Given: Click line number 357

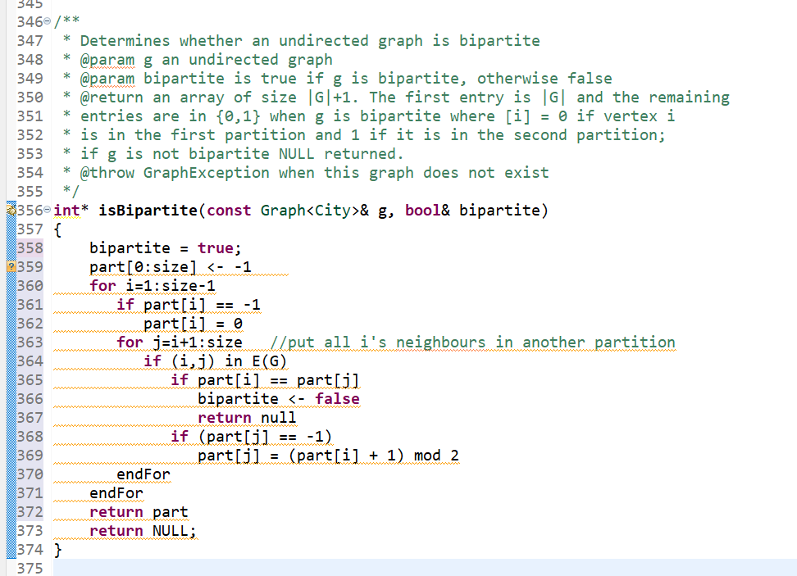Looking at the screenshot, I should pyautogui.click(x=30, y=229).
